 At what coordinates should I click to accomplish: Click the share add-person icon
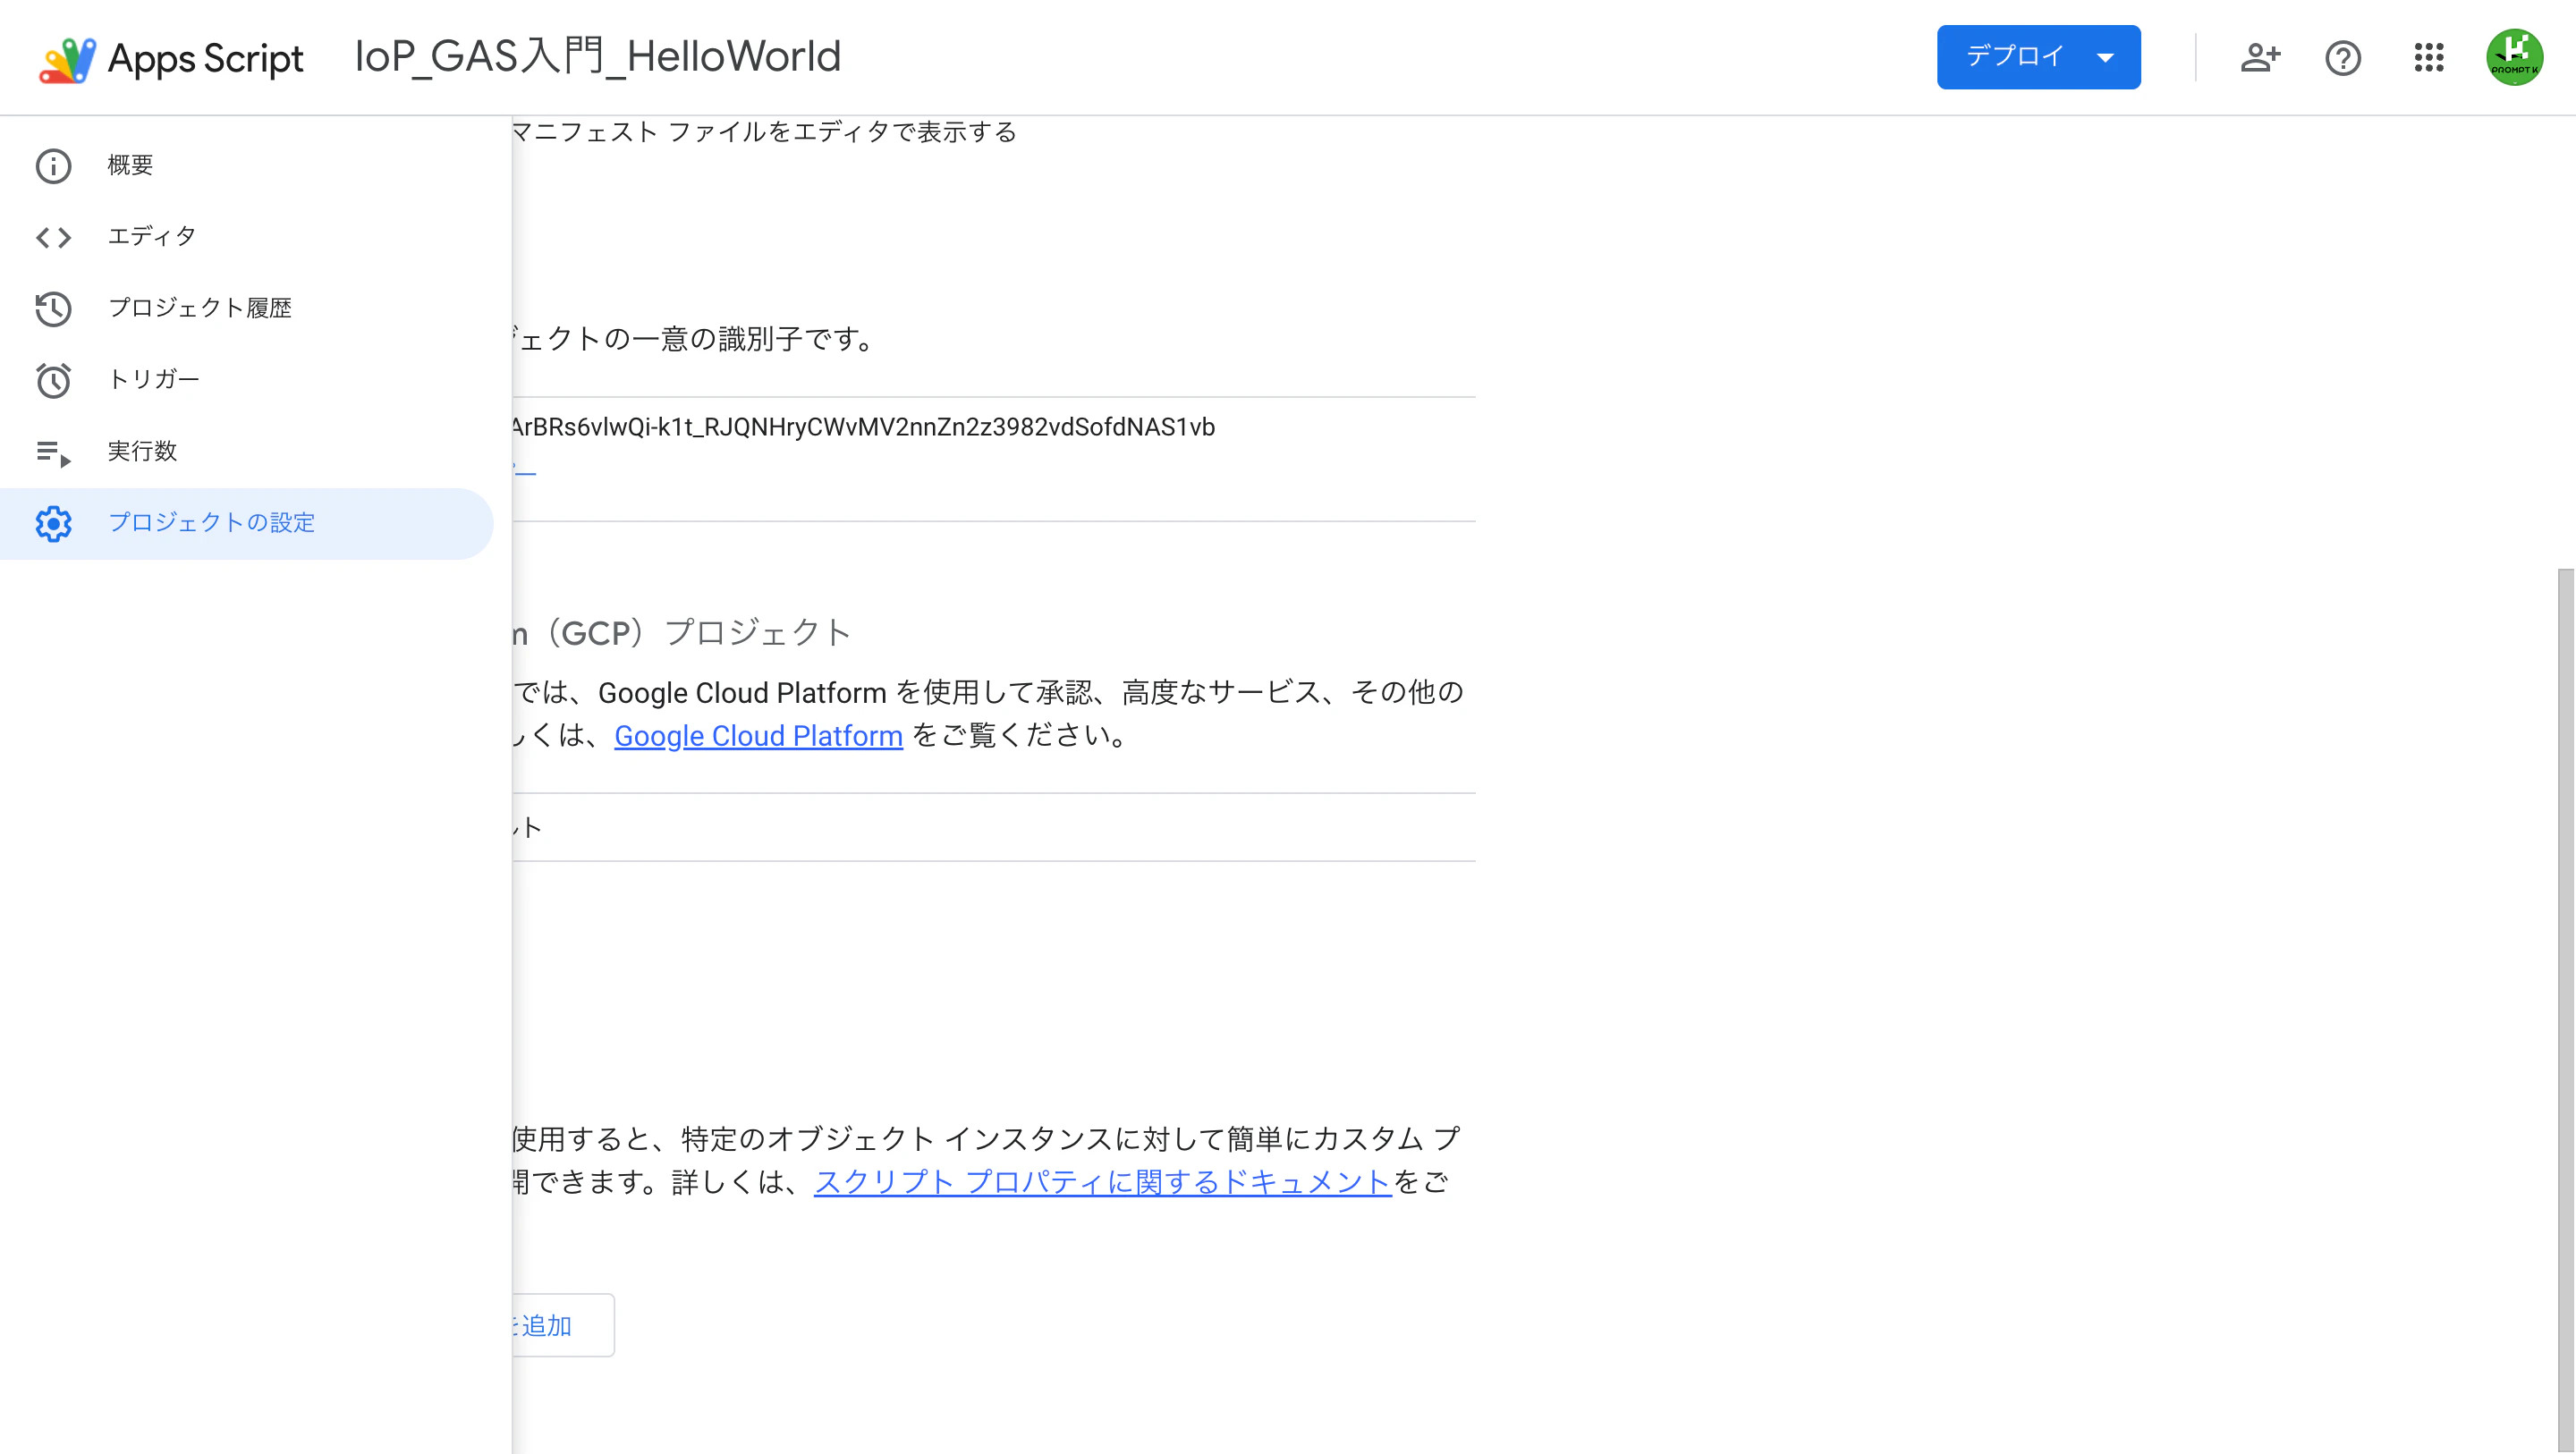[2260, 57]
